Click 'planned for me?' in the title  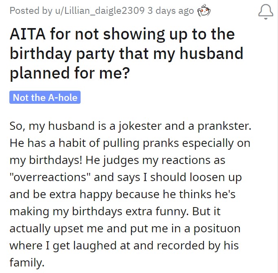70,73
